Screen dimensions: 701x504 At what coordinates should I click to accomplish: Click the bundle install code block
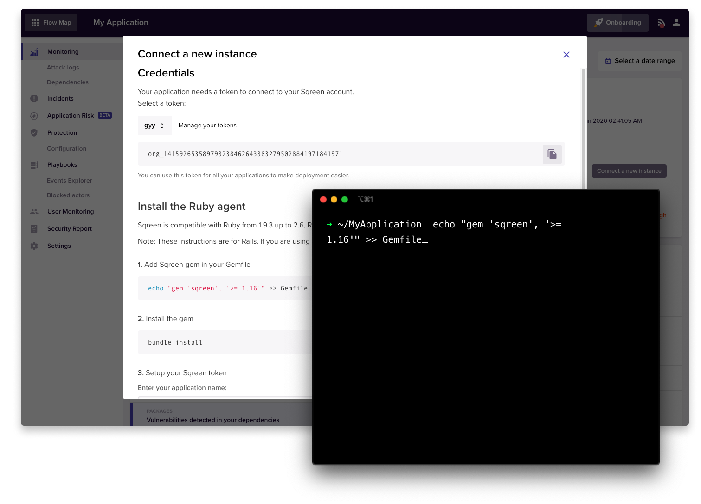(225, 343)
